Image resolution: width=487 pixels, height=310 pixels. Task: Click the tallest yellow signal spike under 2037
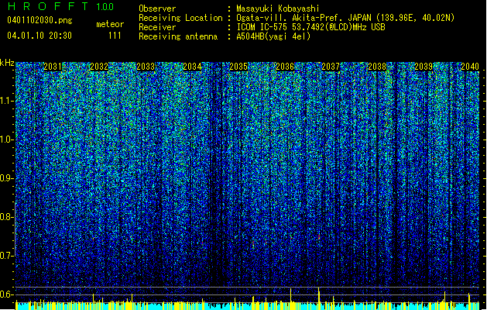pos(319,295)
